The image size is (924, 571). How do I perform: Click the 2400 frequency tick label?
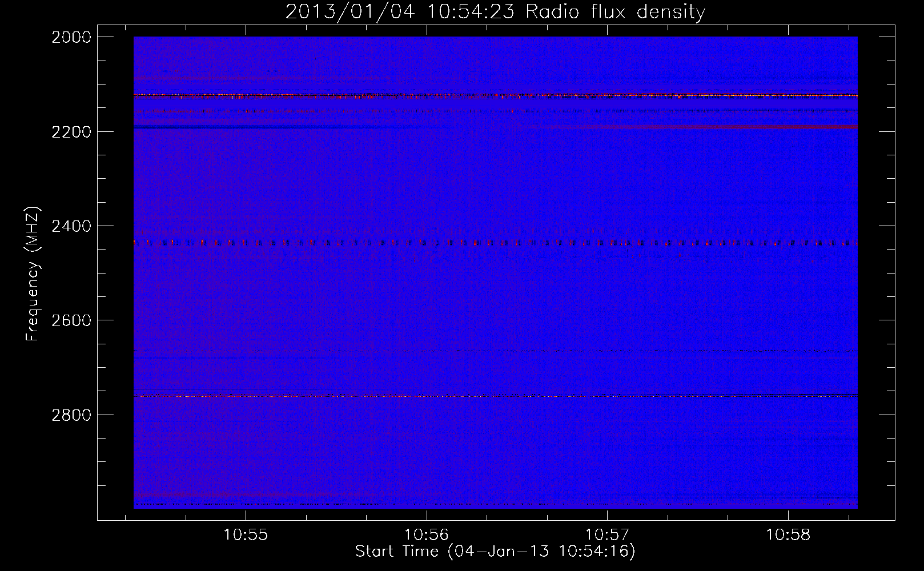pos(71,226)
